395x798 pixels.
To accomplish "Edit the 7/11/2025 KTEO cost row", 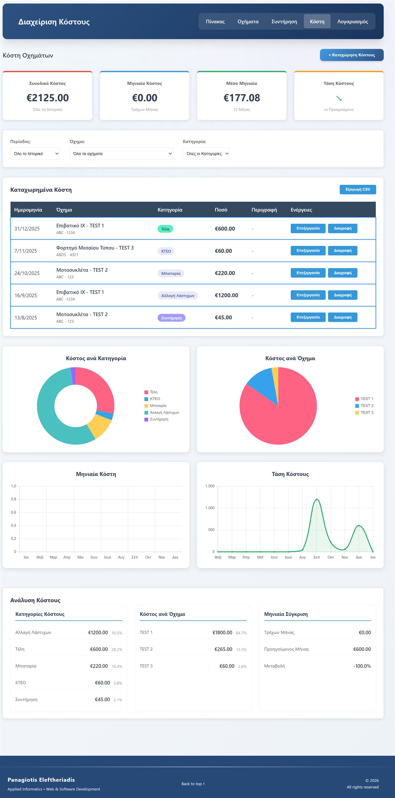I will 308,251.
